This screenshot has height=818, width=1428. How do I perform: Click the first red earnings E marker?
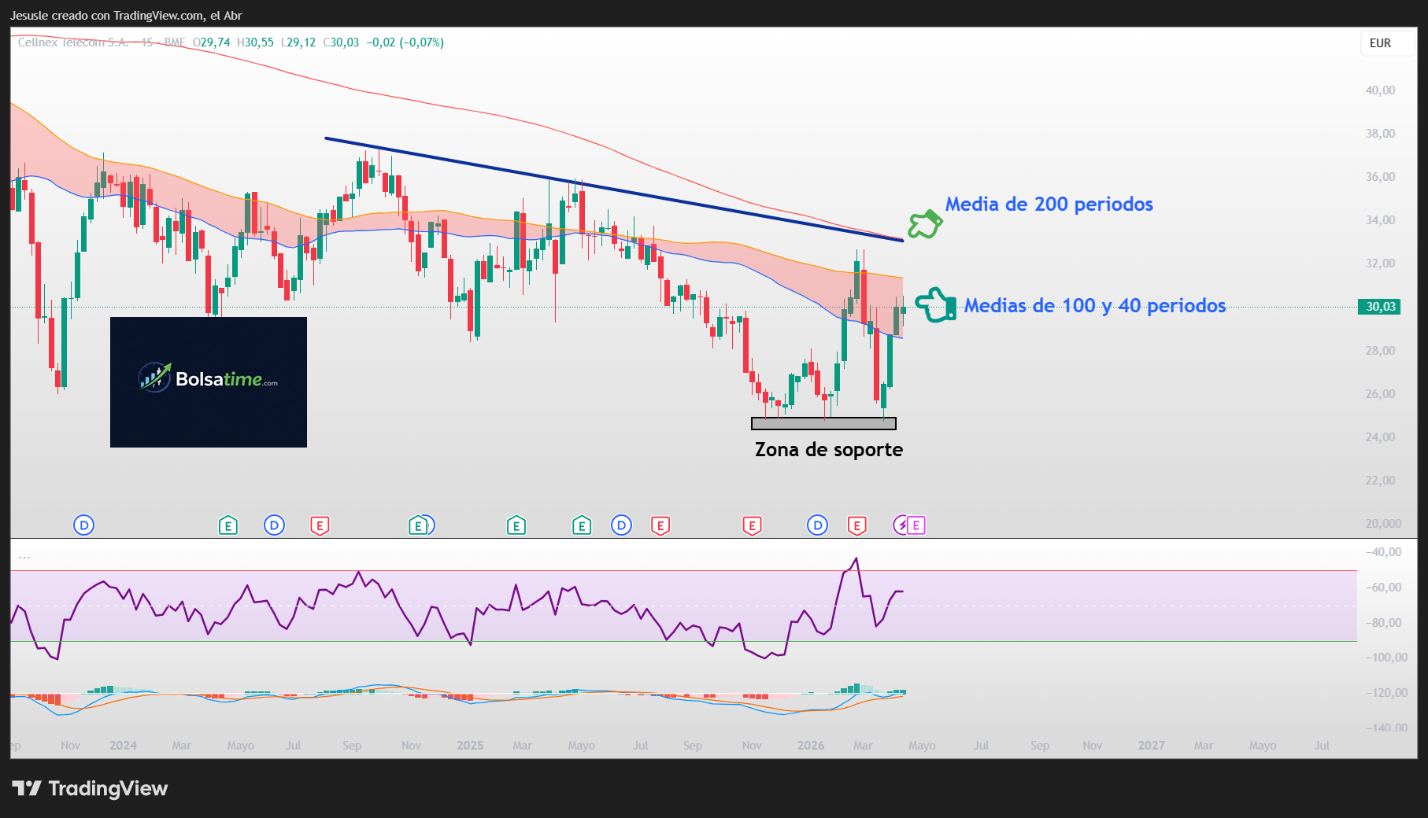(x=319, y=525)
